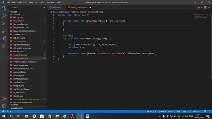This screenshot has width=212, height=119.
Task: Open the run button dropdown arrow
Action: (x=202, y=8)
